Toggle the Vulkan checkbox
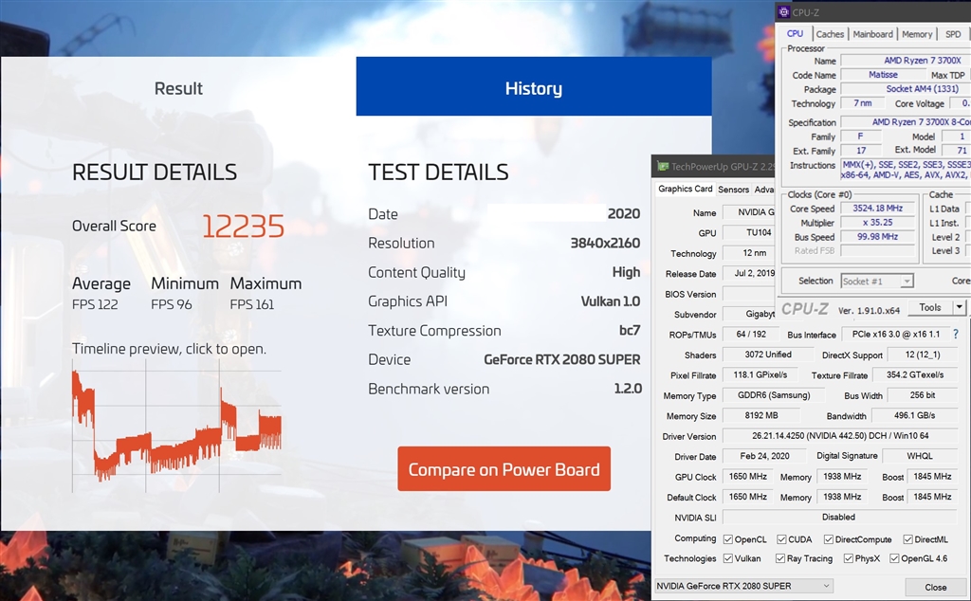 point(728,558)
